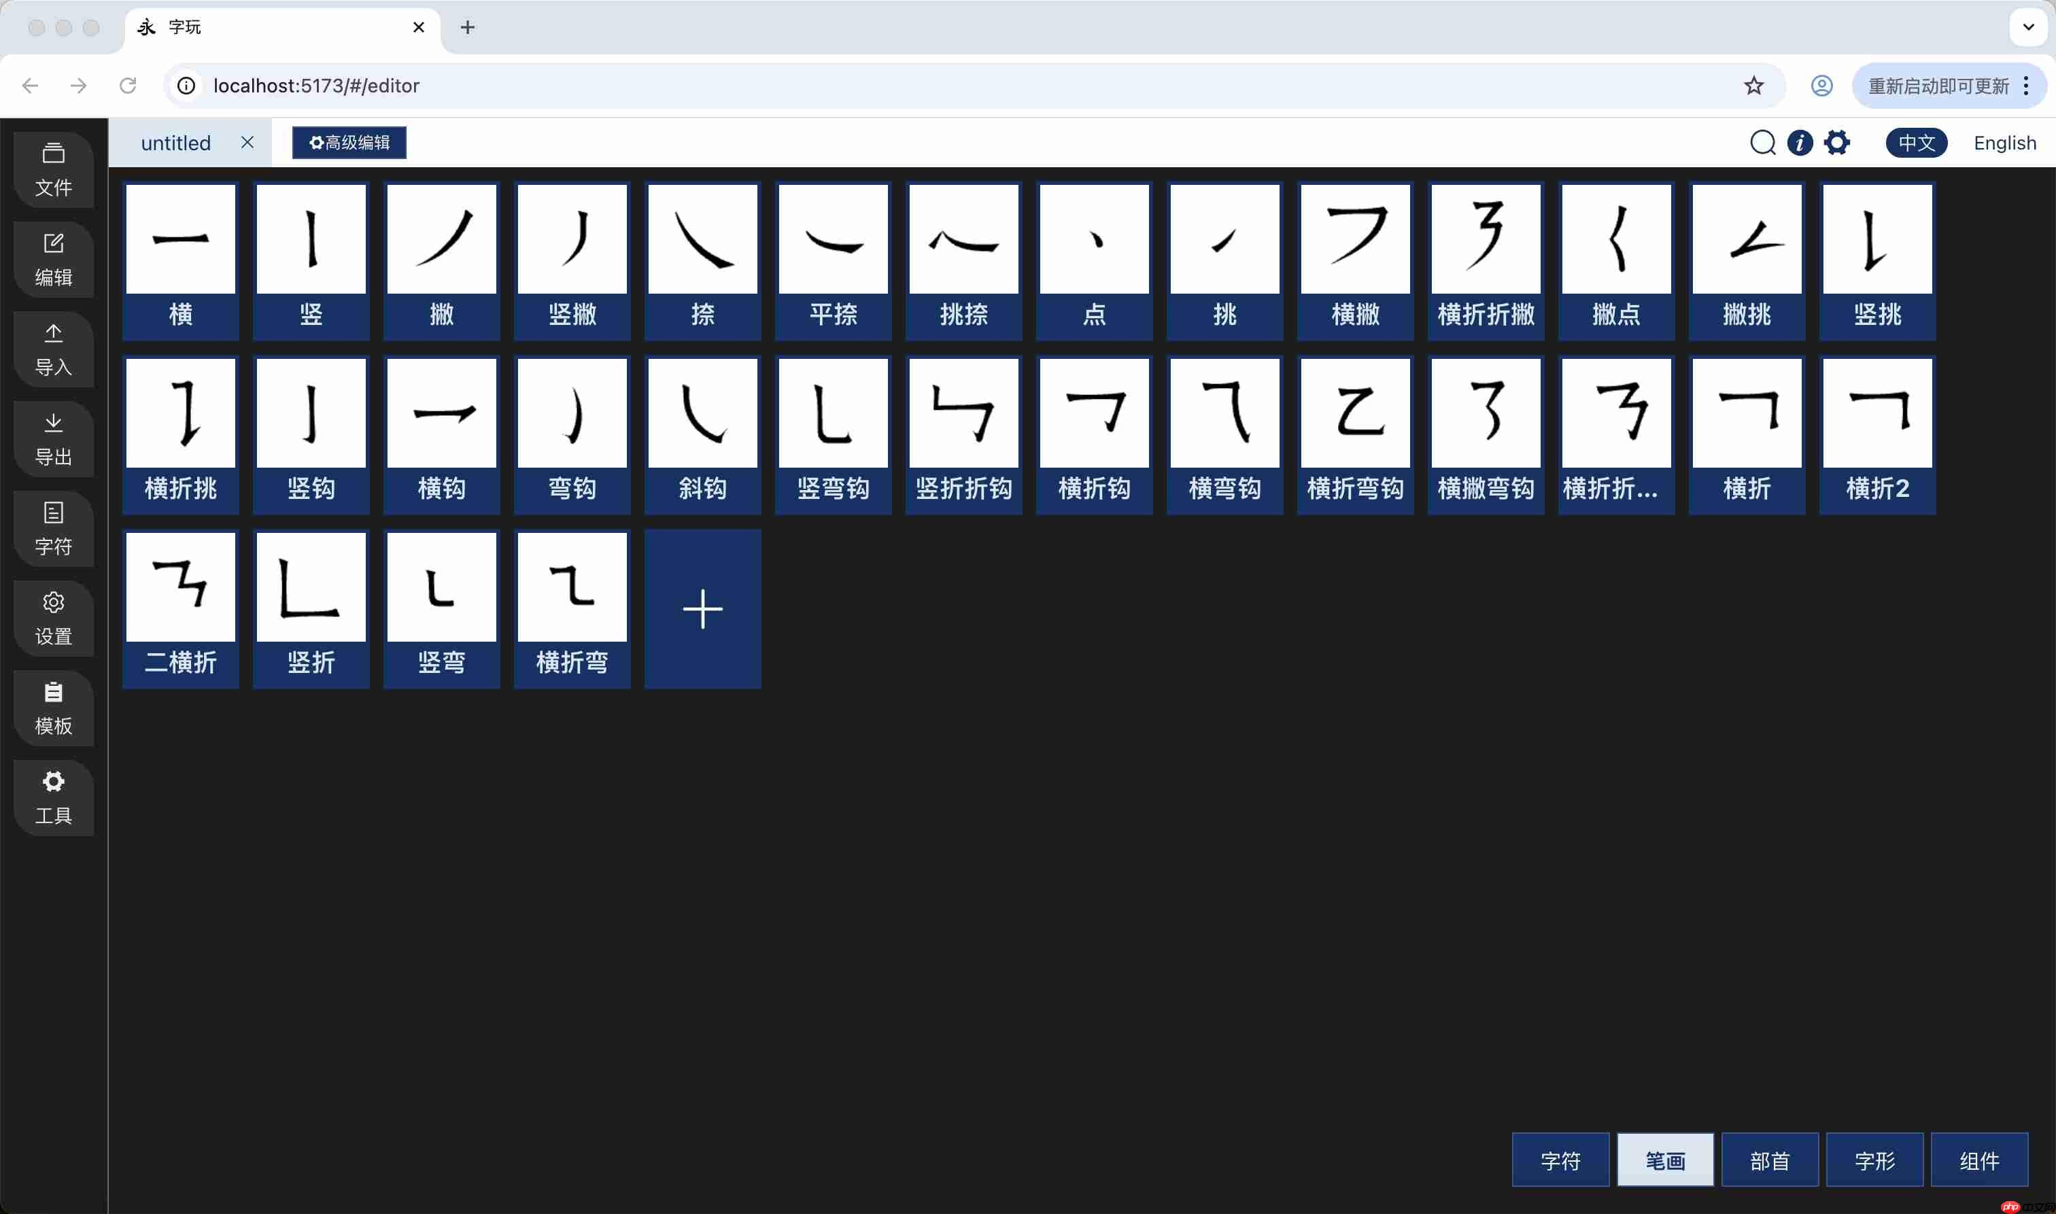Switch language to English
This screenshot has width=2056, height=1214.
point(2004,142)
